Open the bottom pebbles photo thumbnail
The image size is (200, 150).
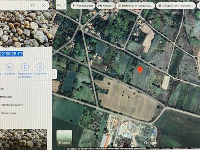23,139
